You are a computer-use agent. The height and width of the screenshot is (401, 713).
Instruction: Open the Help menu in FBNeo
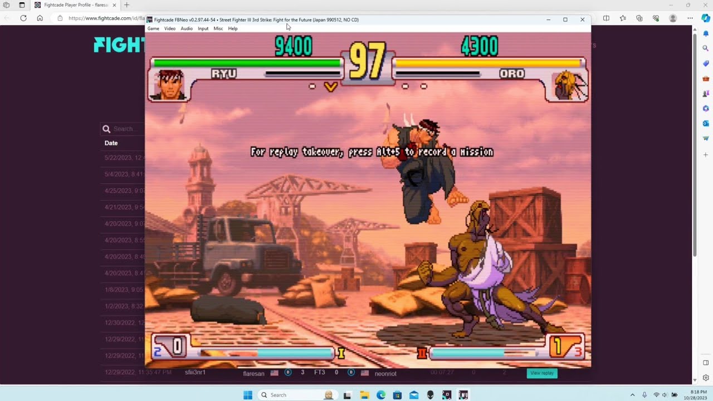tap(233, 28)
